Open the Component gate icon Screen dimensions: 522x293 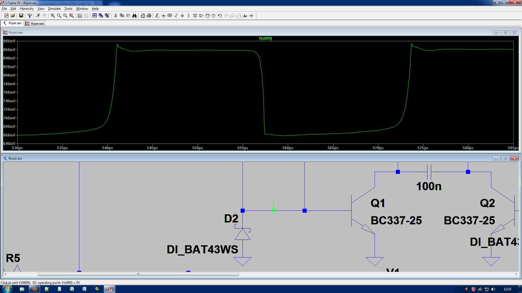pos(201,16)
